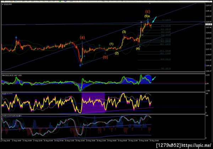Click the 18 Aug 03:00 time label
The width and height of the screenshot is (213, 149).
click(48, 141)
